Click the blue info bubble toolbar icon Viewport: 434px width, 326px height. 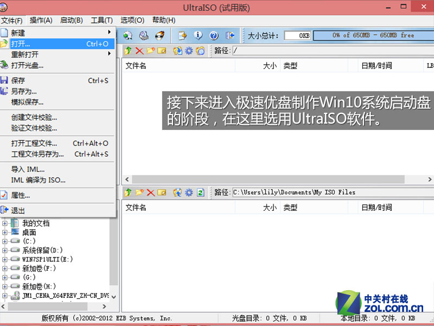[x=198, y=35]
